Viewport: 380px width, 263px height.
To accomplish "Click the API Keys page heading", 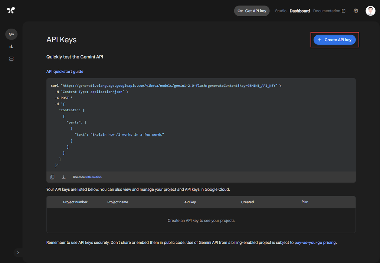I will tap(61, 40).
